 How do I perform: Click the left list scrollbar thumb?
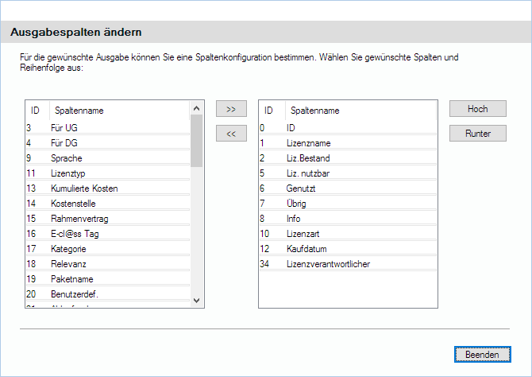coord(196,141)
